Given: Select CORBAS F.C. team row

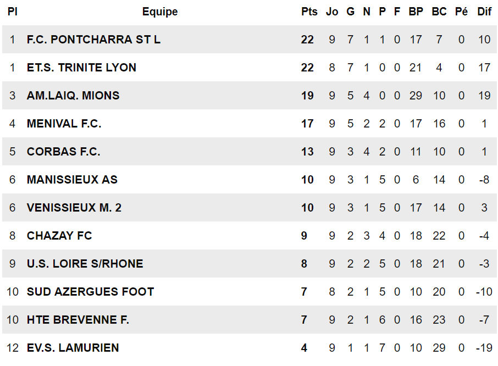Looking at the screenshot, I should tap(64, 152).
